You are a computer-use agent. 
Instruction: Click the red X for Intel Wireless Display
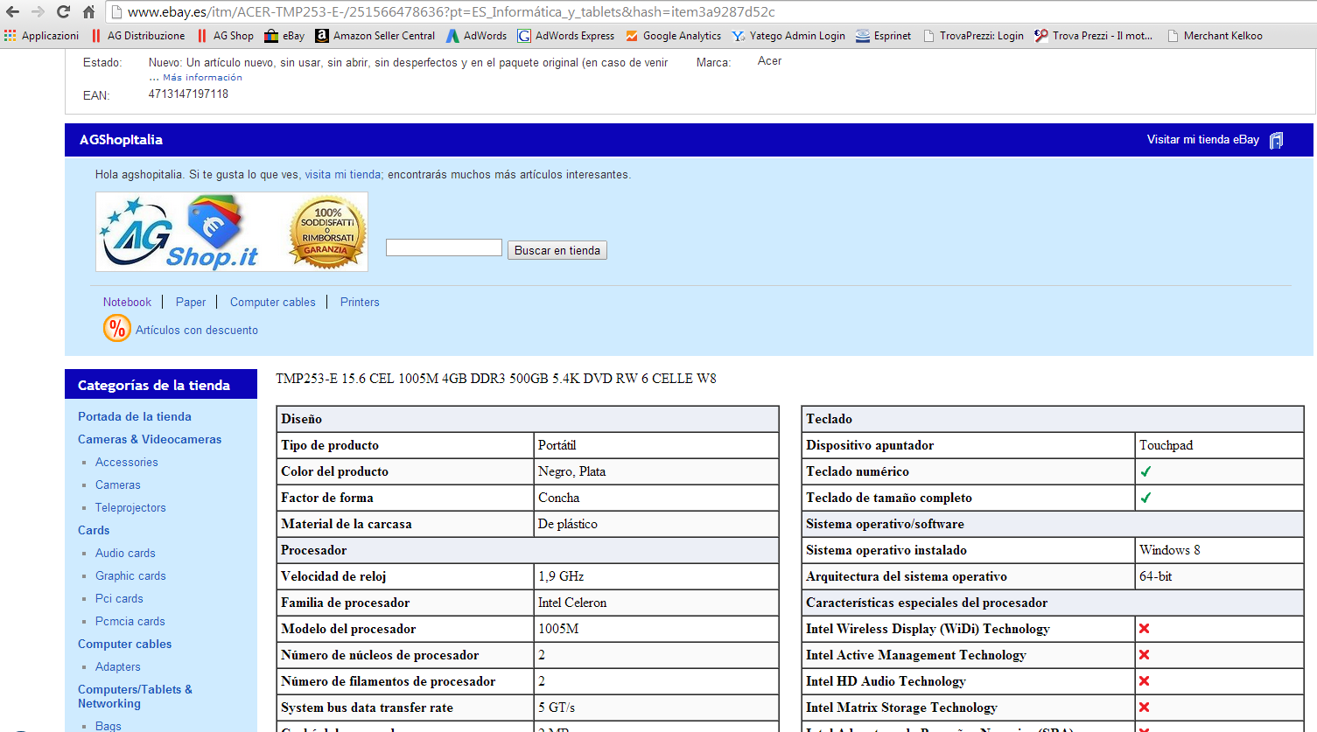pos(1144,629)
